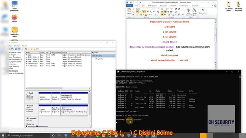Select the (C:) volume row in Disk Management list
246x138 pixels.
click(x=58, y=55)
